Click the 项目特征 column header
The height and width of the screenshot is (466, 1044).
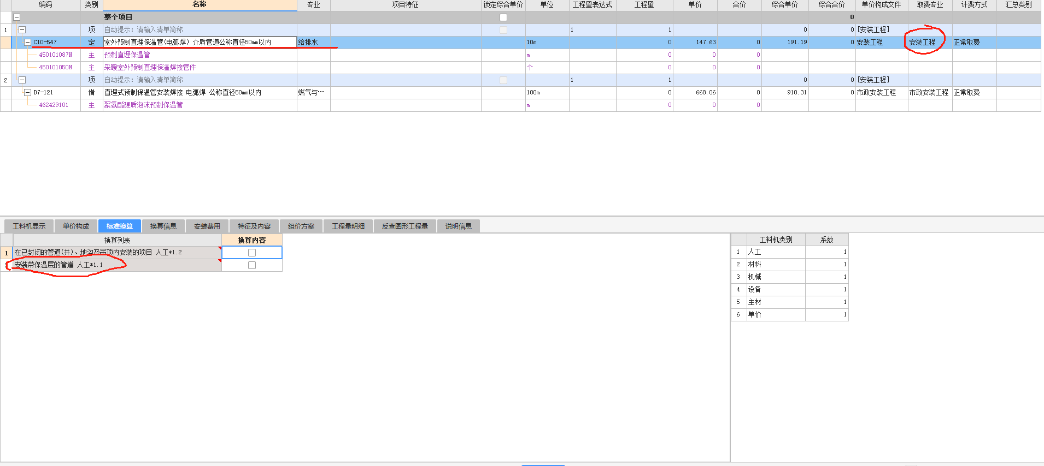(x=406, y=5)
